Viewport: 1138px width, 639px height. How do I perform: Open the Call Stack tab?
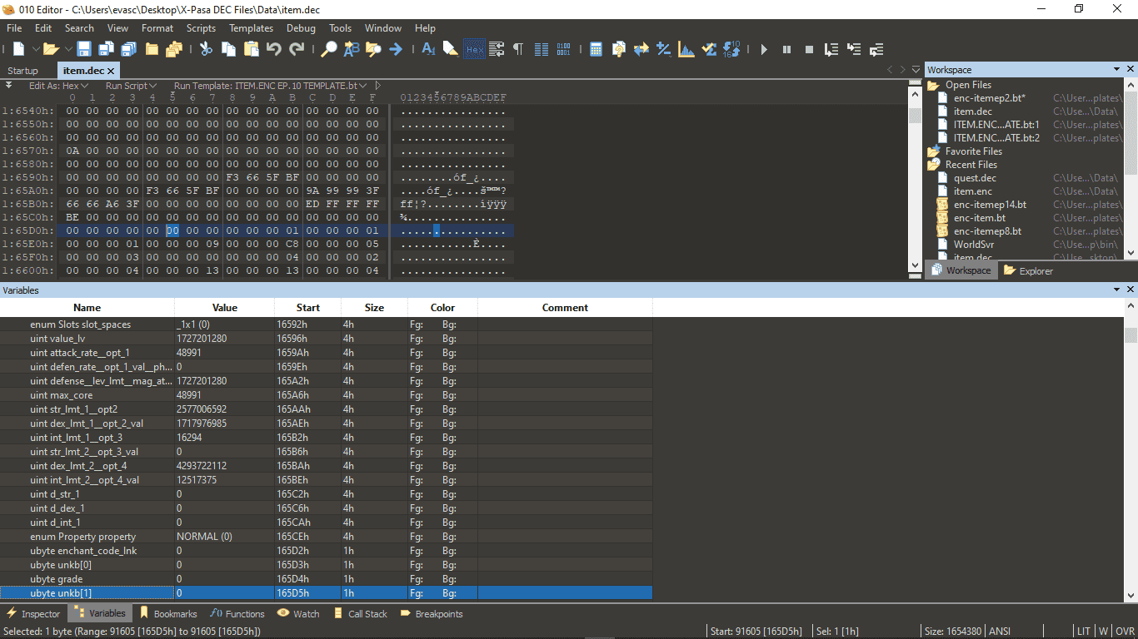361,614
